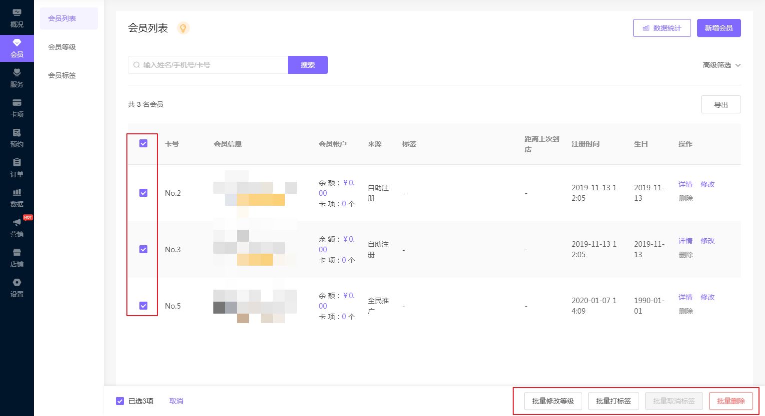Uncheck the checkbox for member No.5

[x=143, y=306]
